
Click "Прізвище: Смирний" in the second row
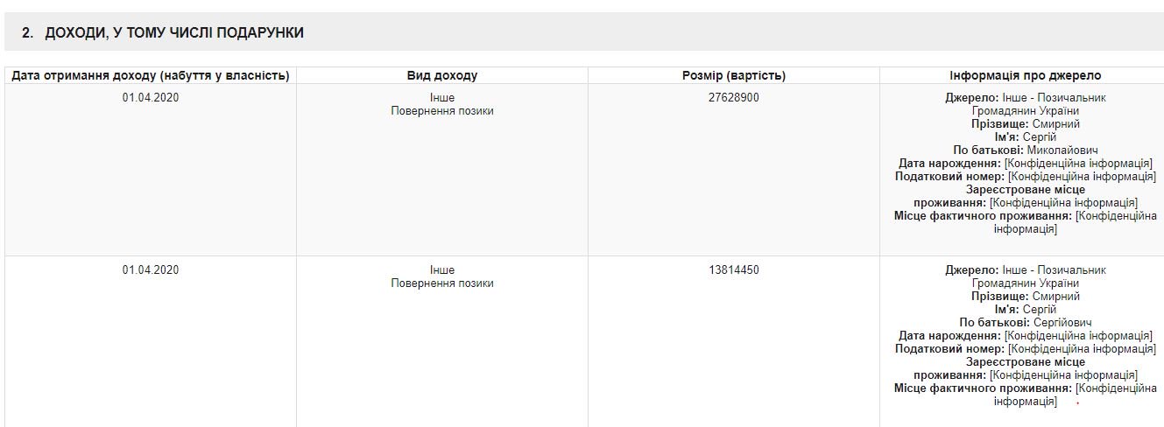click(1025, 297)
